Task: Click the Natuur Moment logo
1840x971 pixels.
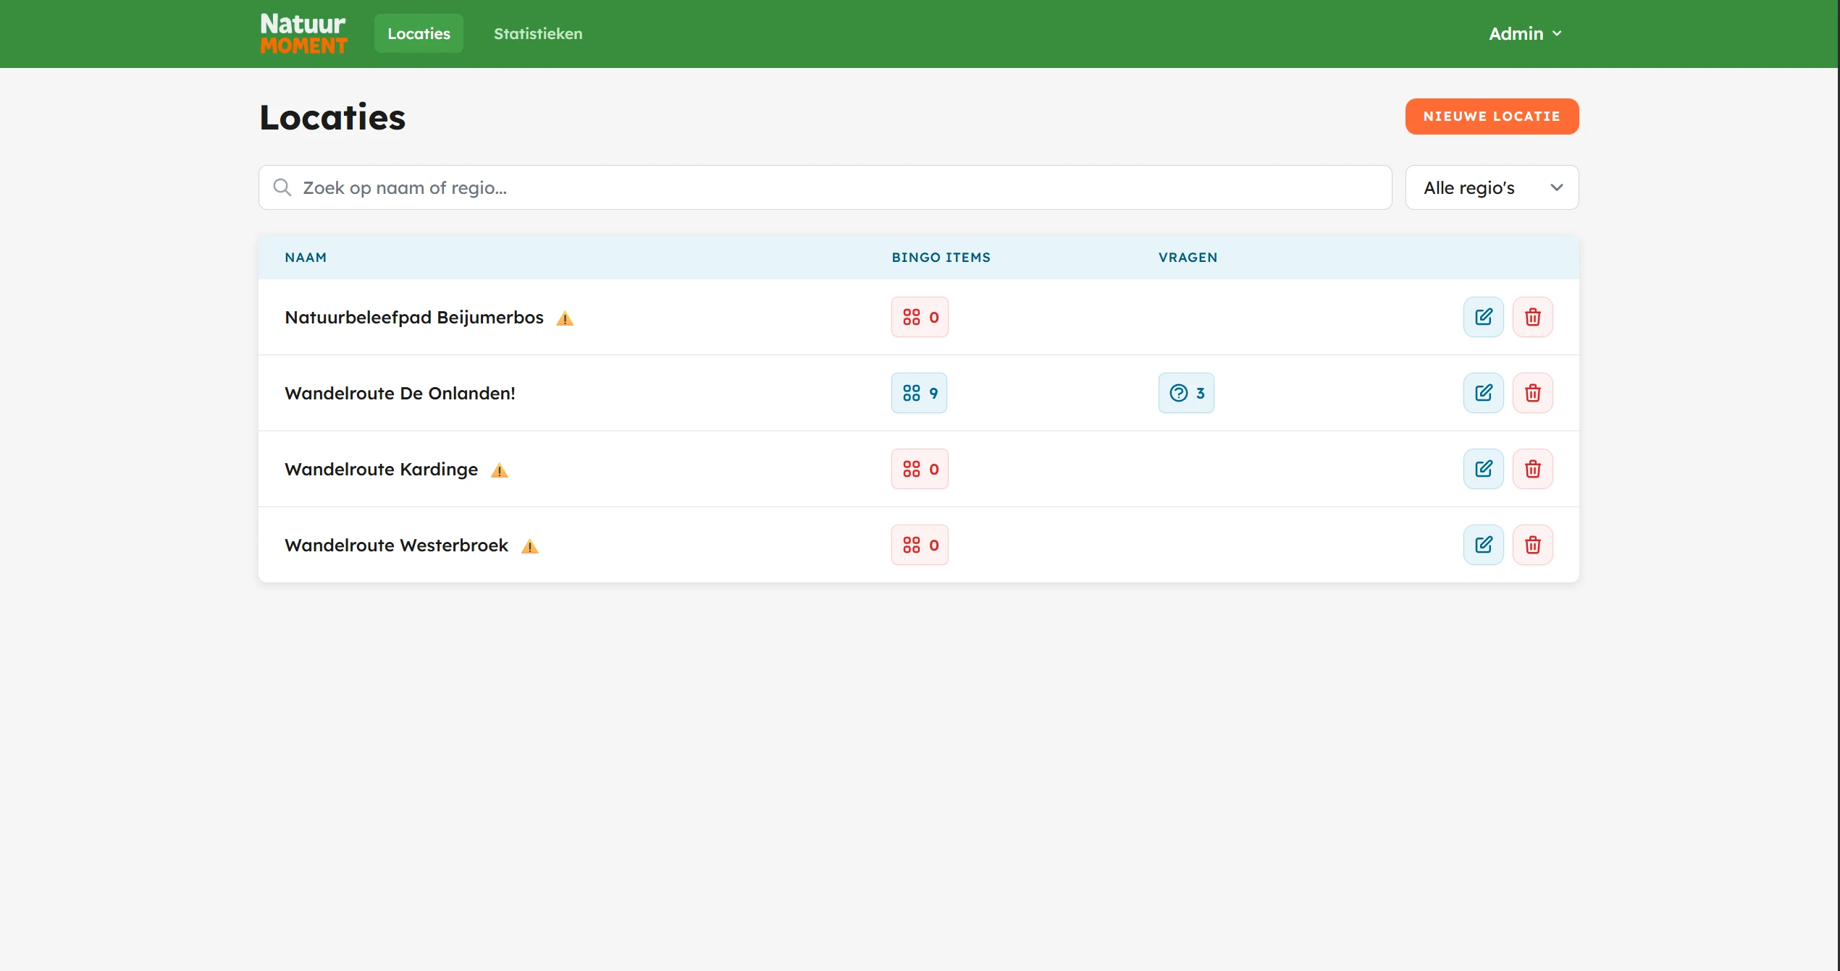Action: pyautogui.click(x=303, y=33)
